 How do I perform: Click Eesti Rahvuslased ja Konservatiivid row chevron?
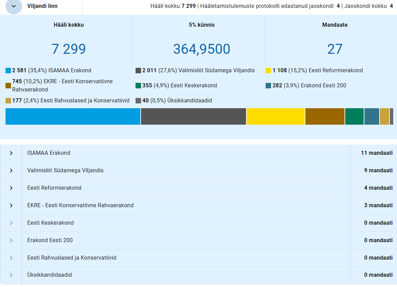point(11,258)
